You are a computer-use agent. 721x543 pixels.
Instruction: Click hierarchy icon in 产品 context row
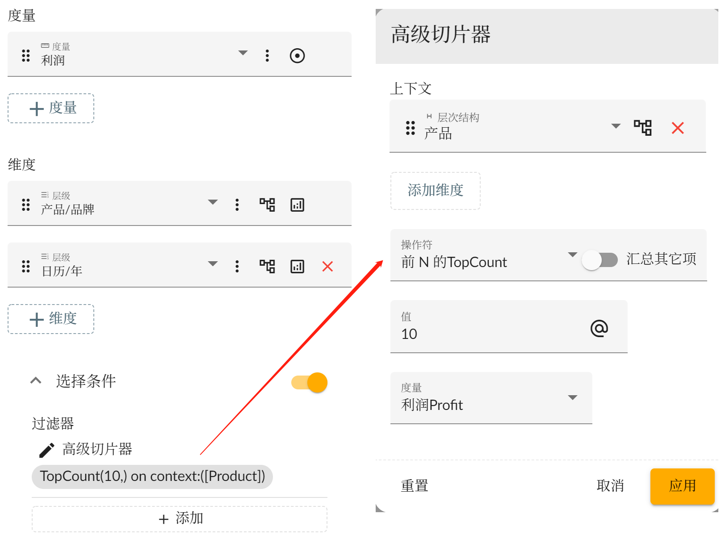643,128
